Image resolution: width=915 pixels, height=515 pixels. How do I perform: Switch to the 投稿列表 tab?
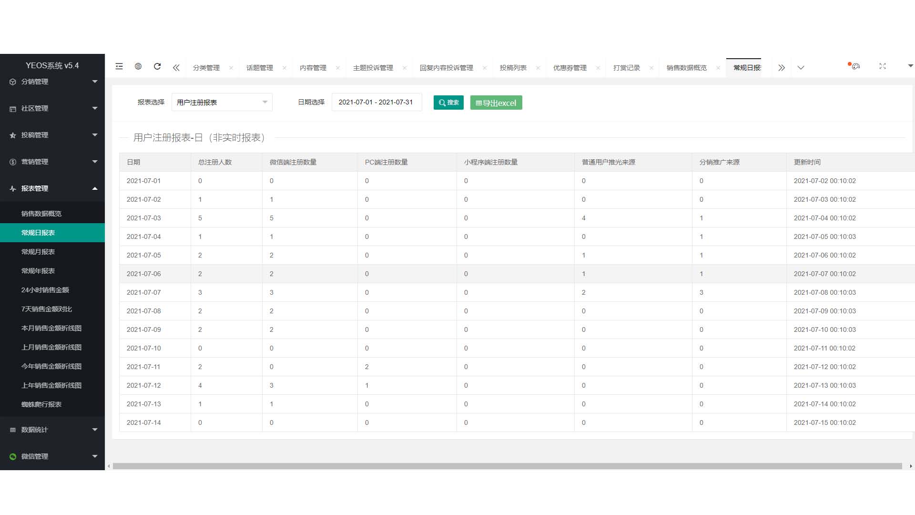point(513,68)
